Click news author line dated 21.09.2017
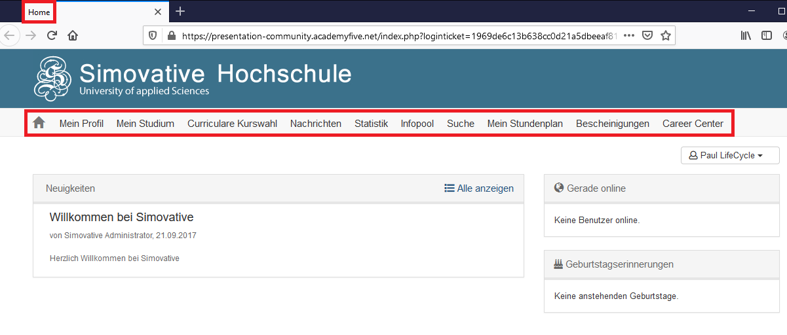Viewport: 787px width, 335px height. [x=123, y=236]
